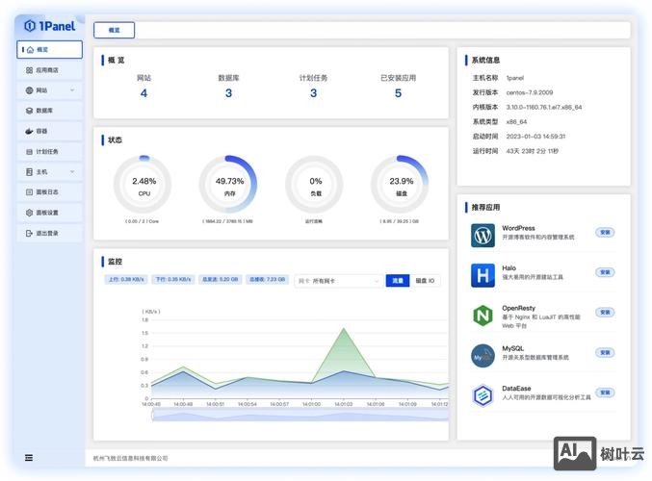
Task: Click 安装 button next to OpenResty
Action: coord(605,312)
